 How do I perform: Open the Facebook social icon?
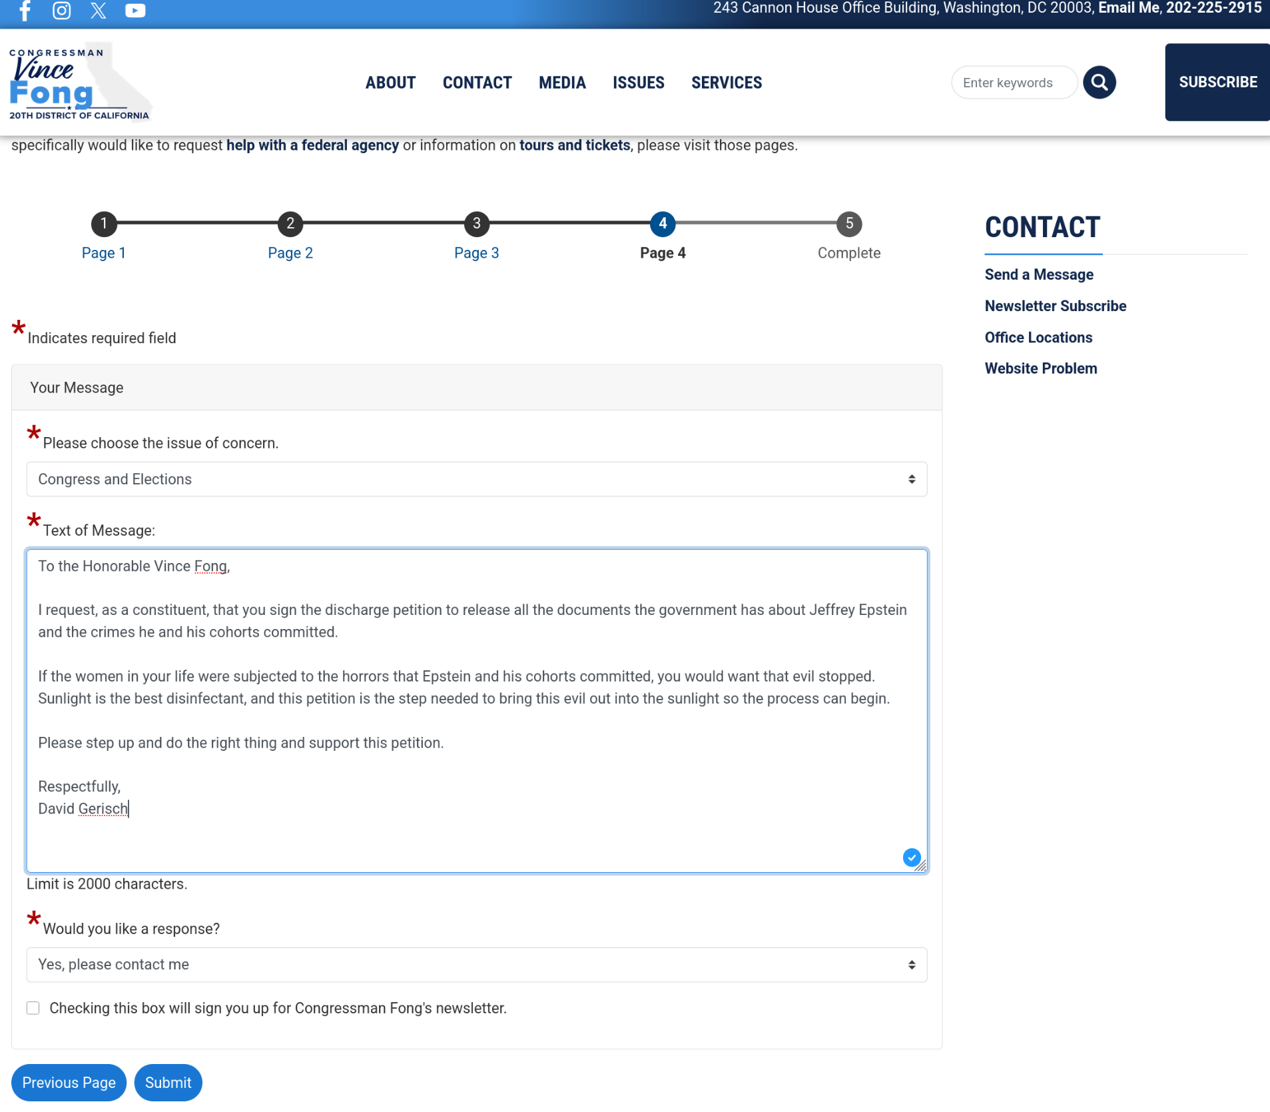[x=25, y=11]
